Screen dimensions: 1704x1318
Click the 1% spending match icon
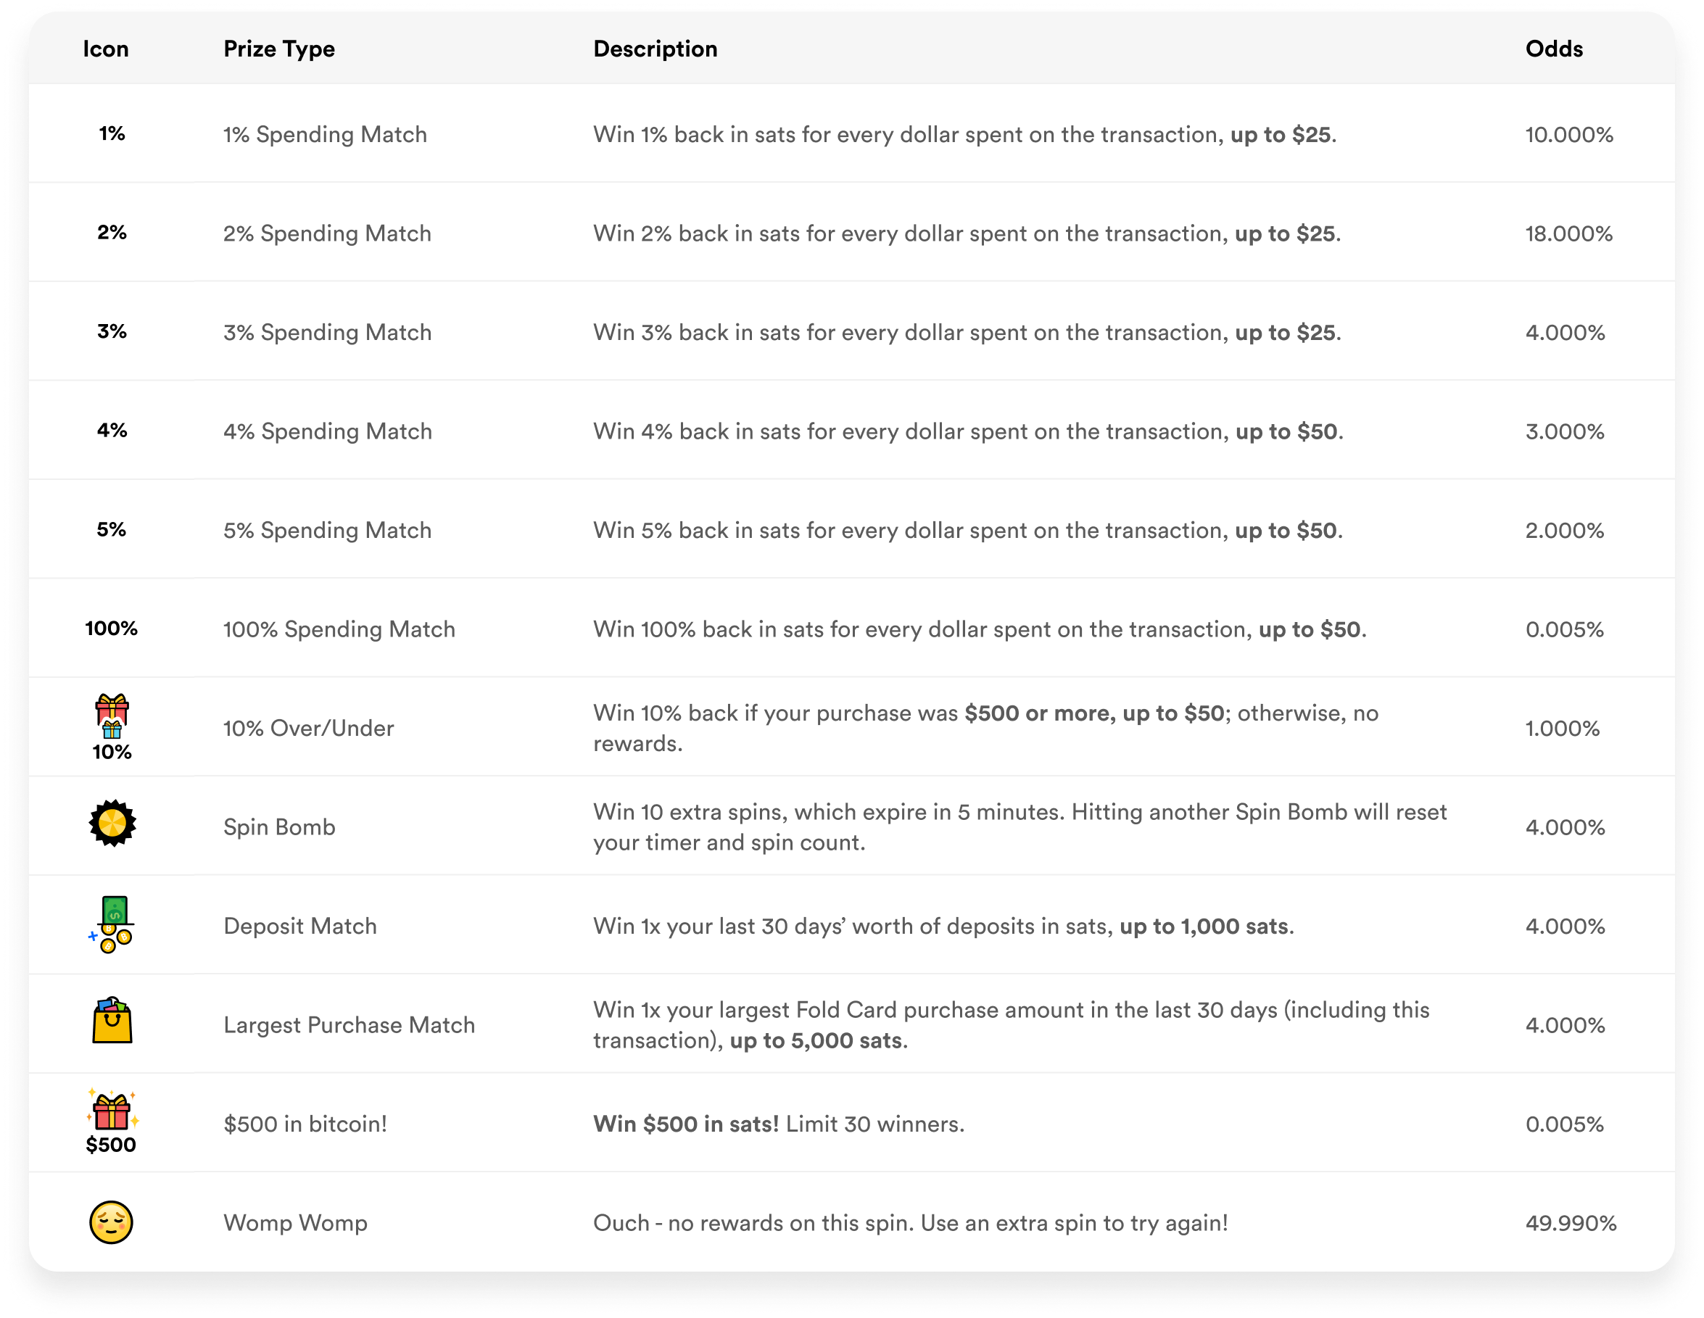pyautogui.click(x=112, y=133)
